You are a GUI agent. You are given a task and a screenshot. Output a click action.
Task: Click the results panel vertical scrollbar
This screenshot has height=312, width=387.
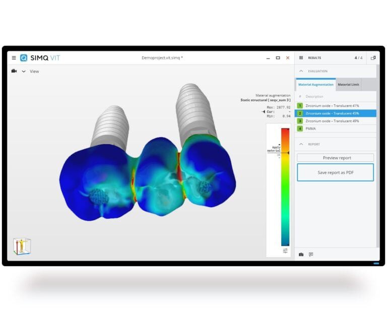pyautogui.click(x=378, y=156)
